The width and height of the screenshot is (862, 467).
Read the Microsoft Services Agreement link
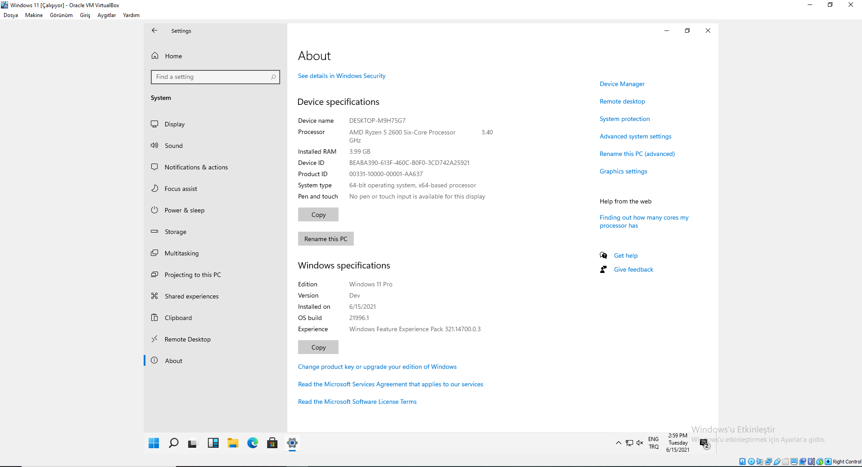391,385
